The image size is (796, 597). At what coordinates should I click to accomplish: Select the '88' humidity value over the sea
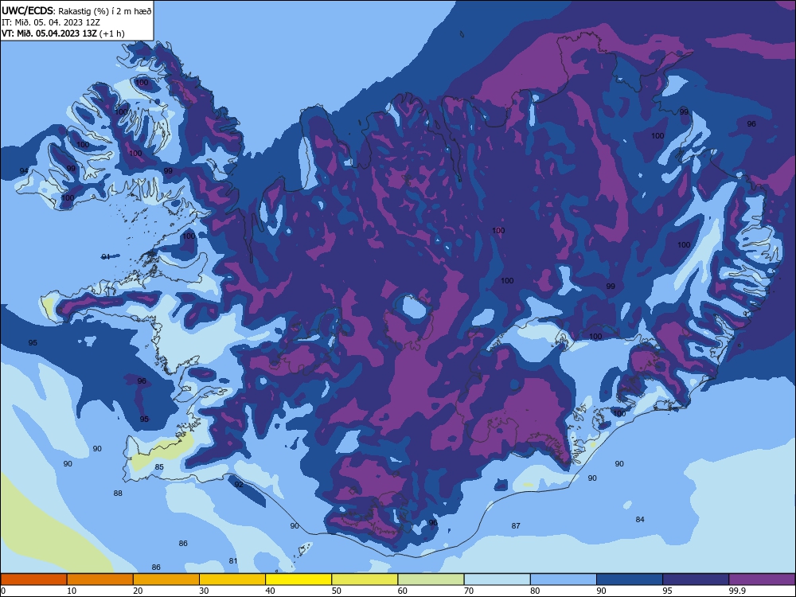pyautogui.click(x=118, y=493)
